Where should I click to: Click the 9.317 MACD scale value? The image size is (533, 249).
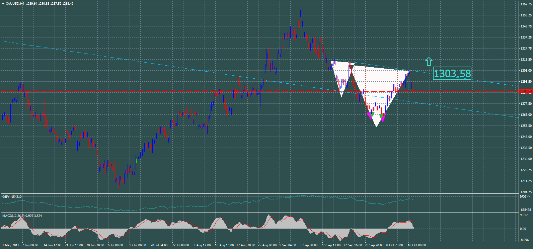tap(524, 216)
